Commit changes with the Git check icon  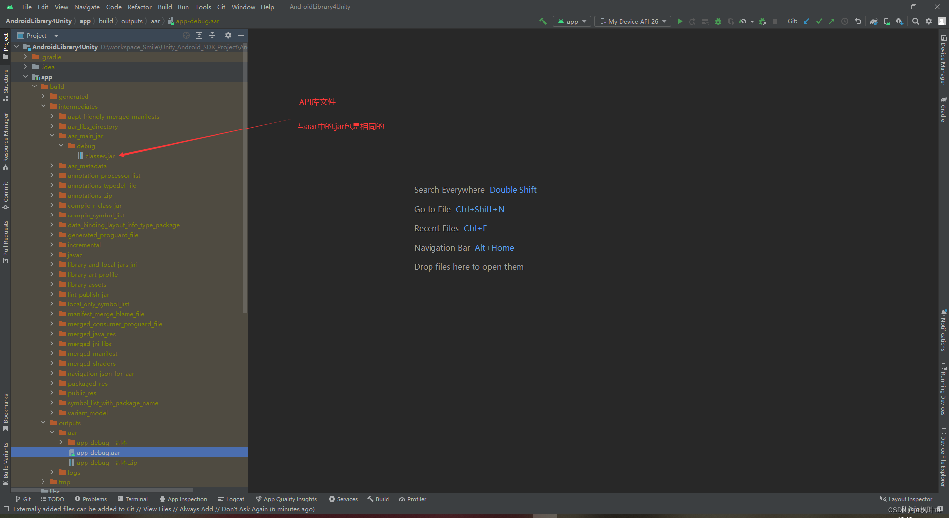click(x=819, y=21)
